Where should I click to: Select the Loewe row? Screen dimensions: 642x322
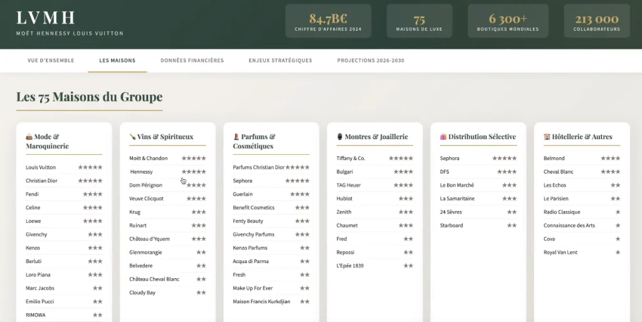pos(64,221)
